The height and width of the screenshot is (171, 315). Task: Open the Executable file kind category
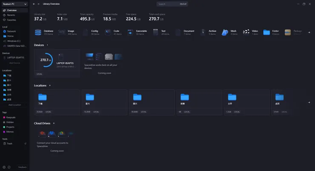pos(137,32)
